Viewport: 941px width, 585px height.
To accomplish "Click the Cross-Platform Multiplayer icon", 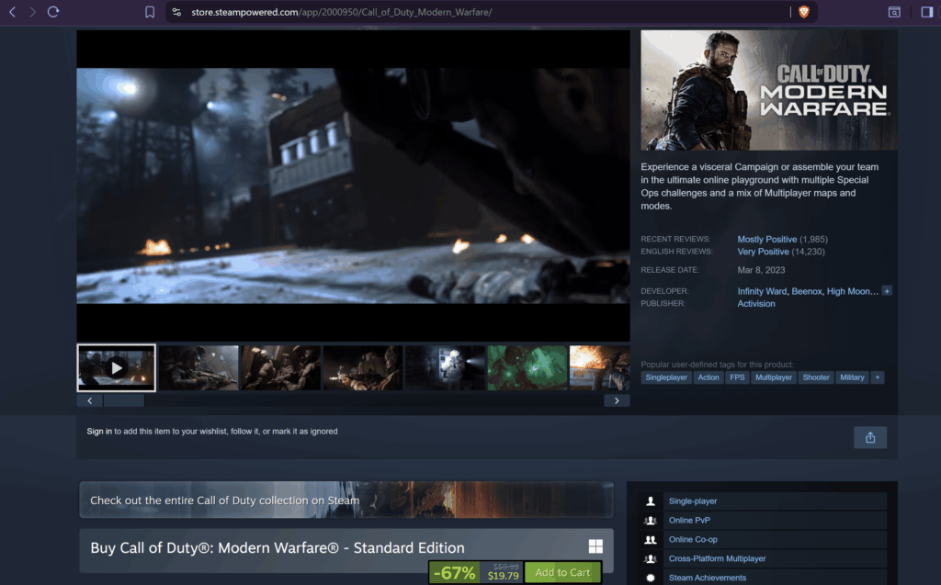I will (651, 558).
